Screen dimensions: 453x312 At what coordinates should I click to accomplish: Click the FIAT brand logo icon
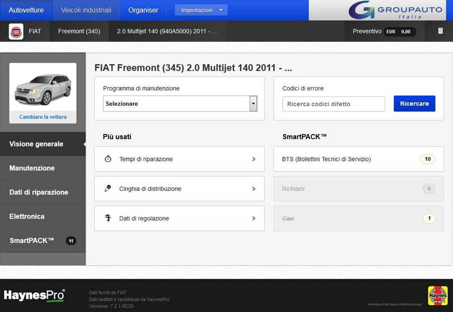(x=16, y=31)
